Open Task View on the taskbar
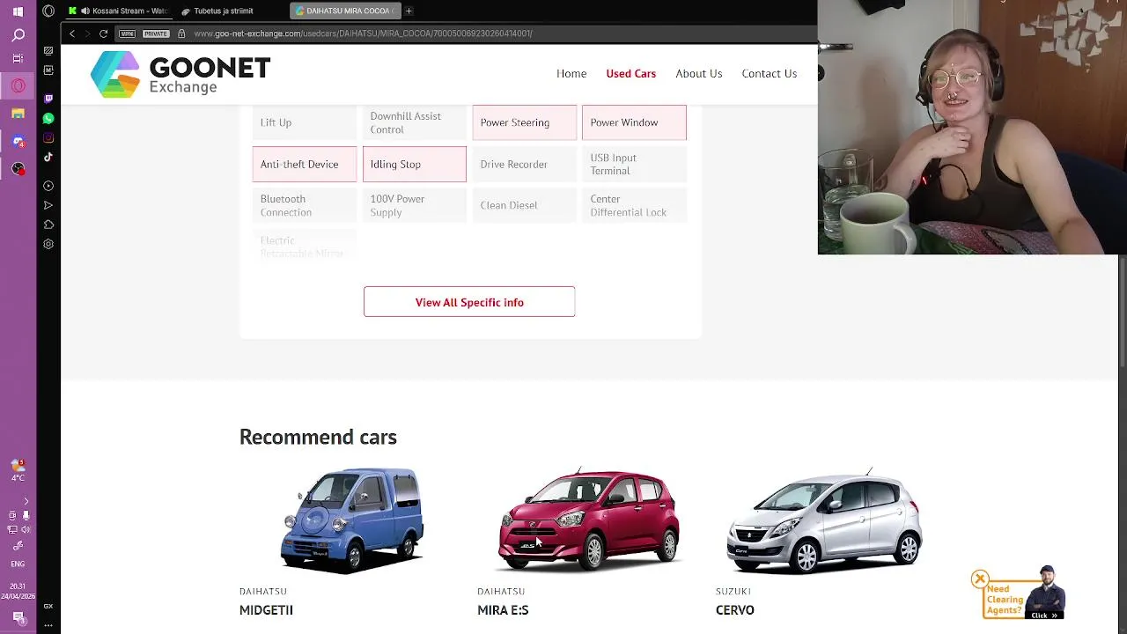Image resolution: width=1127 pixels, height=634 pixels. [18, 59]
